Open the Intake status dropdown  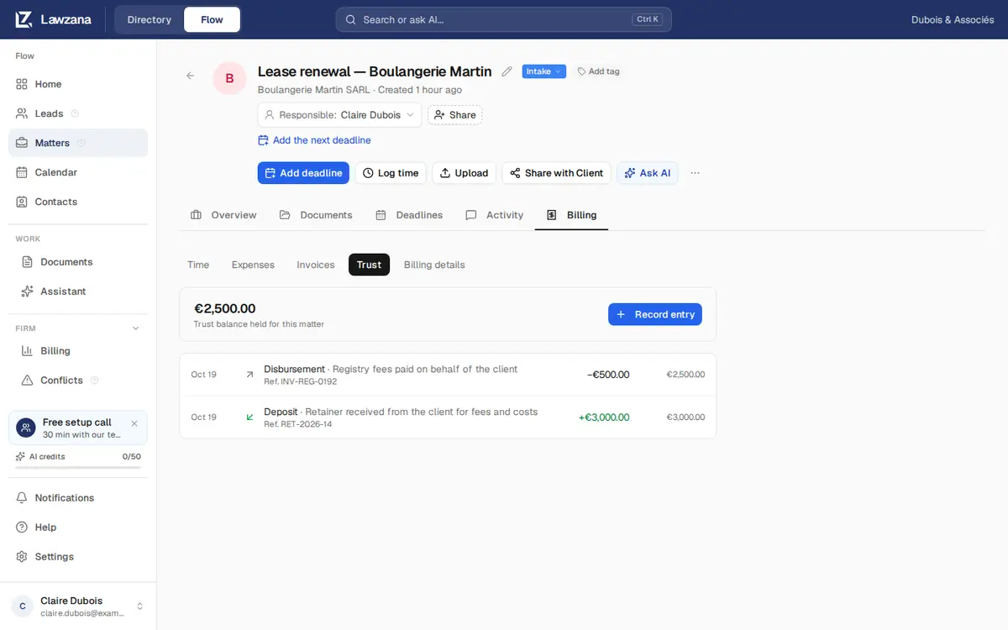pos(544,71)
